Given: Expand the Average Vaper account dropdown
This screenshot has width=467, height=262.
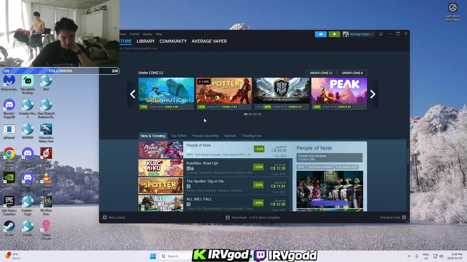Looking at the screenshot, I should point(372,34).
